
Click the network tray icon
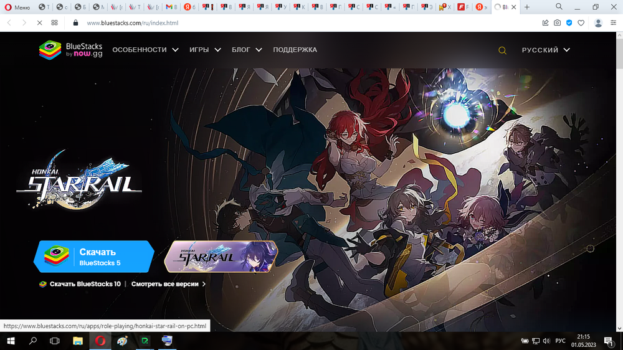coord(536,341)
